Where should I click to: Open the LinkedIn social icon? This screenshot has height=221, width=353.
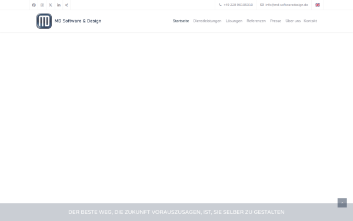point(59,5)
